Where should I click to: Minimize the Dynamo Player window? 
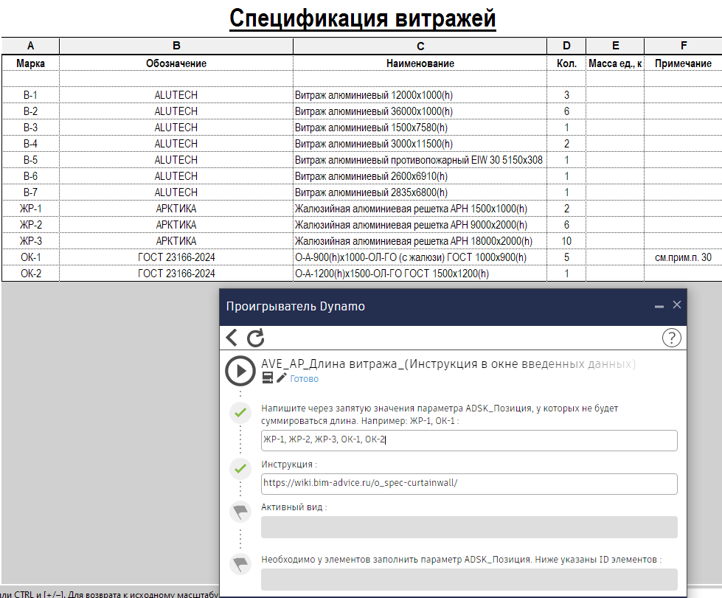click(659, 306)
